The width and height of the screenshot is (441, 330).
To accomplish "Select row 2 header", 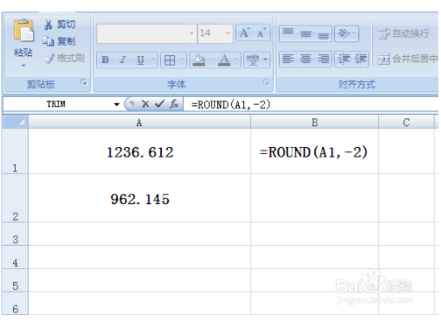I will pos(15,199).
